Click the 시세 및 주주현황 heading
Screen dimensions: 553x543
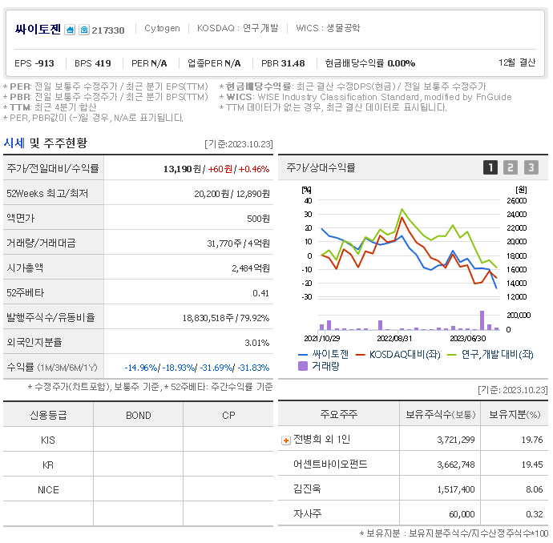[45, 143]
